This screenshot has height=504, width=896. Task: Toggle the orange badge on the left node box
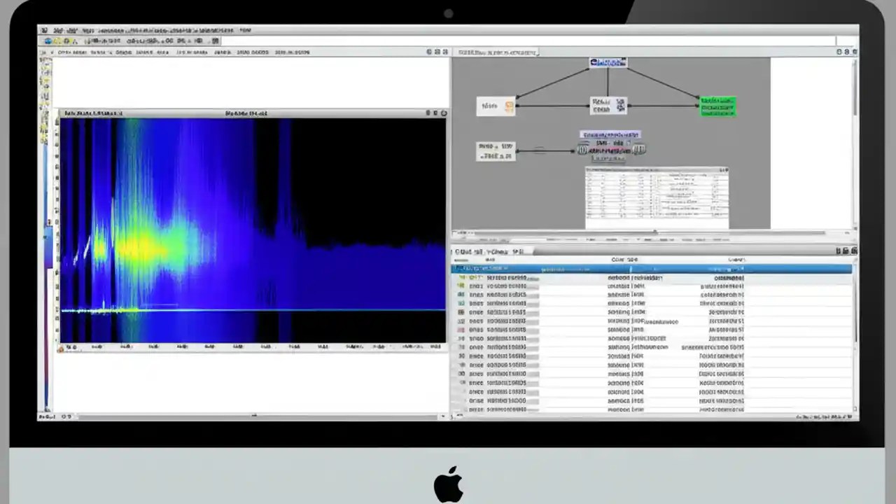point(509,105)
